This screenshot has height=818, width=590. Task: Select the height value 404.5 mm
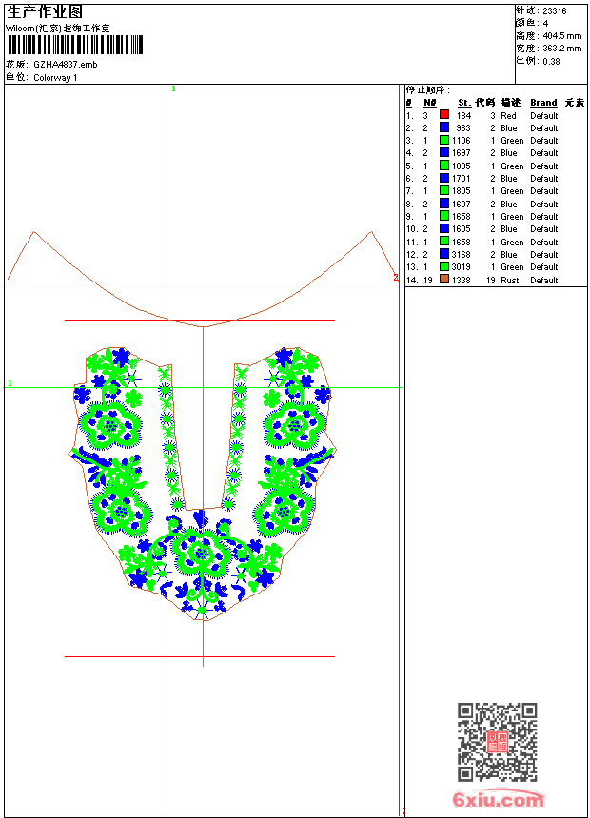click(x=561, y=36)
